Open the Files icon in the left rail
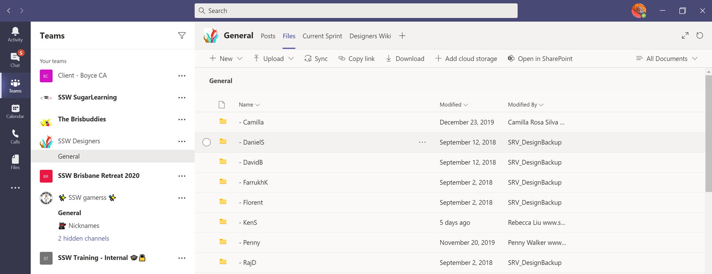Image resolution: width=712 pixels, height=274 pixels. (15, 162)
